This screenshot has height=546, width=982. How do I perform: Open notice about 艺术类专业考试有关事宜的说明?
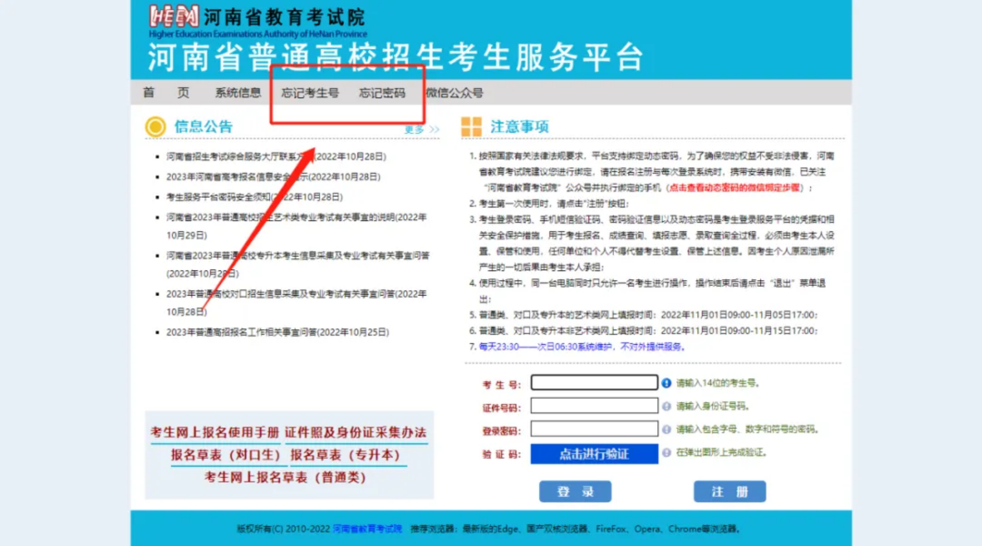[296, 226]
